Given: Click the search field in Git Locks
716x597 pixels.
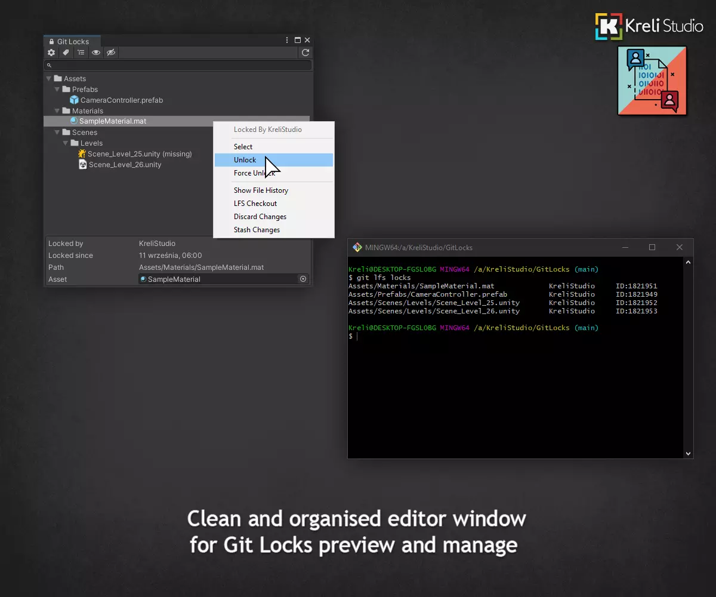Looking at the screenshot, I should tap(179, 65).
